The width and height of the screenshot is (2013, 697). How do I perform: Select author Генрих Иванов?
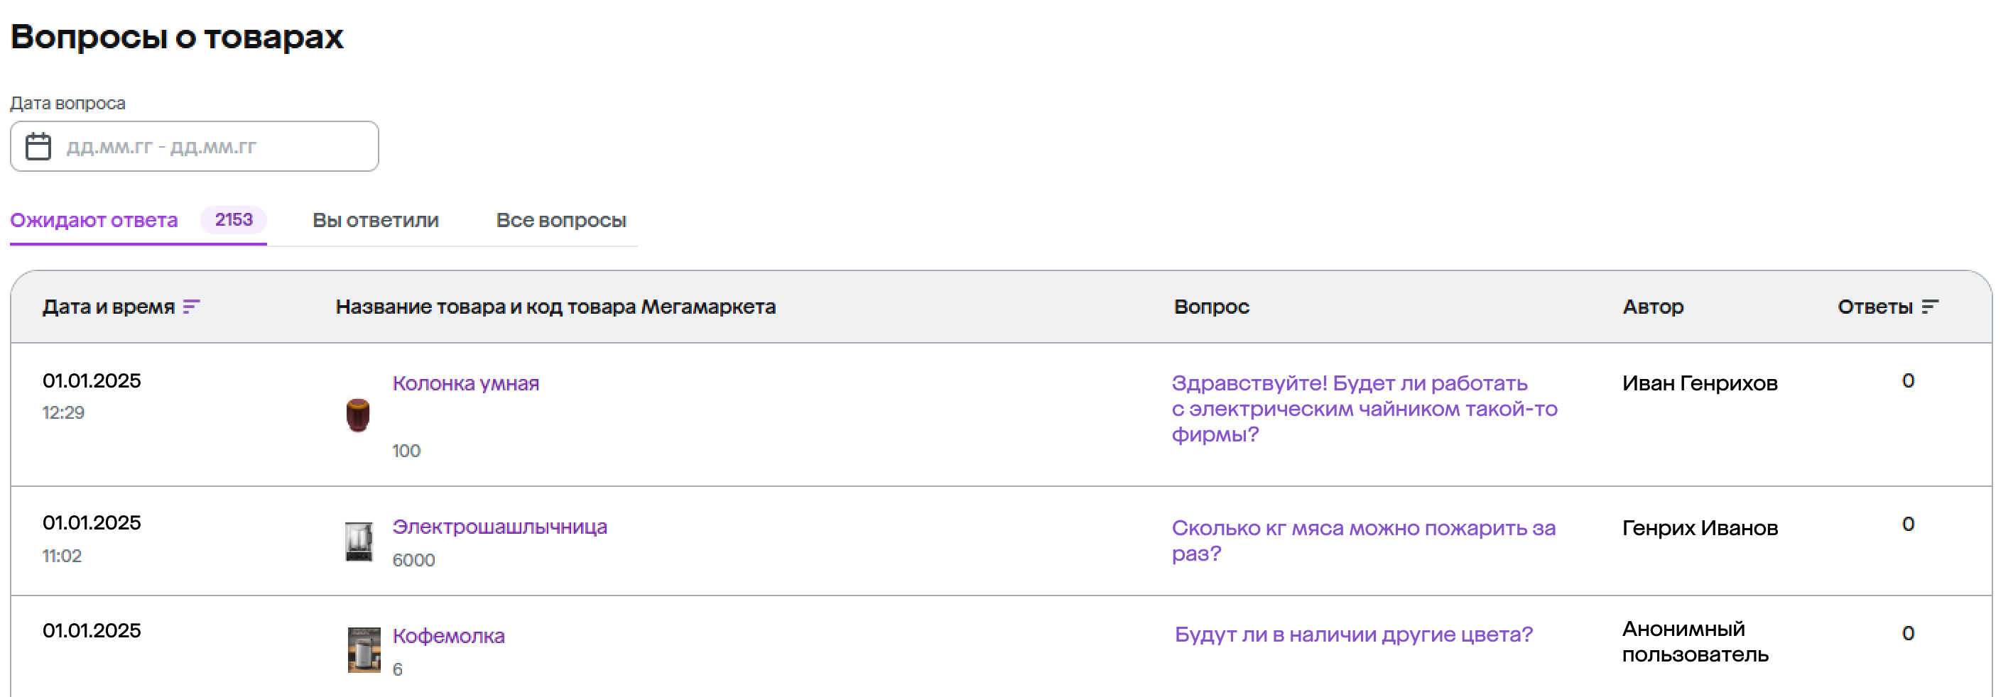1700,528
